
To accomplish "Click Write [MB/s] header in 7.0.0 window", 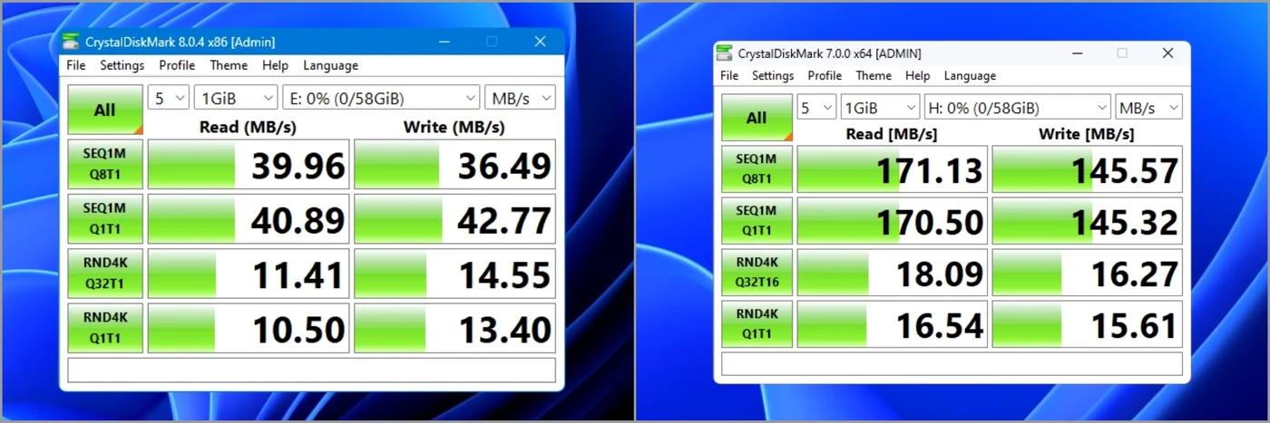I will click(1086, 133).
